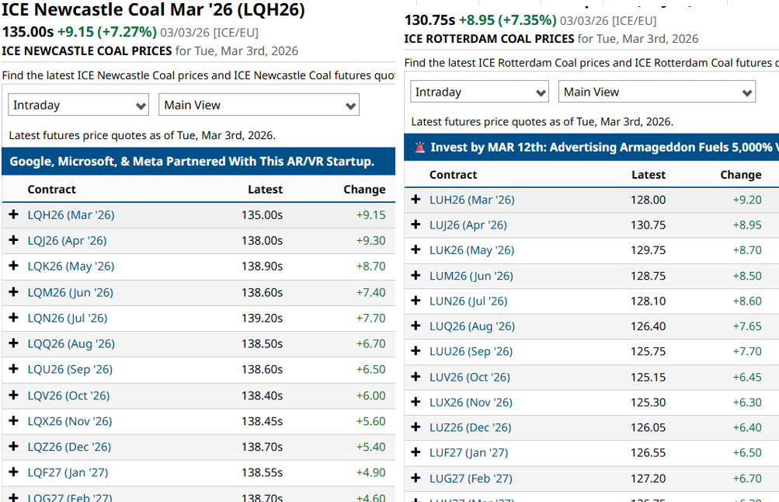Open the Newcastle Intraday dropdown
The image size is (779, 502).
(x=78, y=105)
